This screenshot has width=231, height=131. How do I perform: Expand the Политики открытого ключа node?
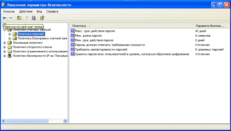tap(5, 47)
